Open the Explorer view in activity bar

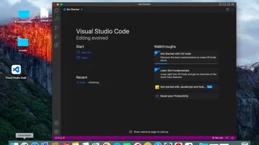point(57,10)
